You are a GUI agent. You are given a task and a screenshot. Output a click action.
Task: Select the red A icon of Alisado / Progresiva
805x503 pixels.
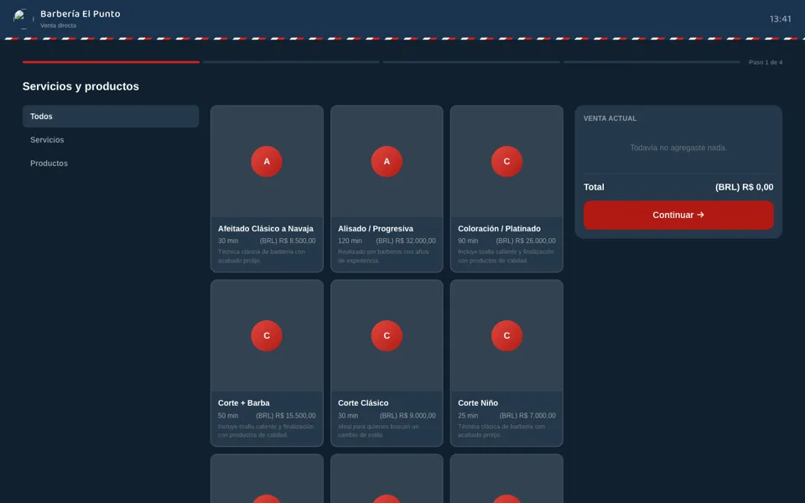click(x=387, y=161)
